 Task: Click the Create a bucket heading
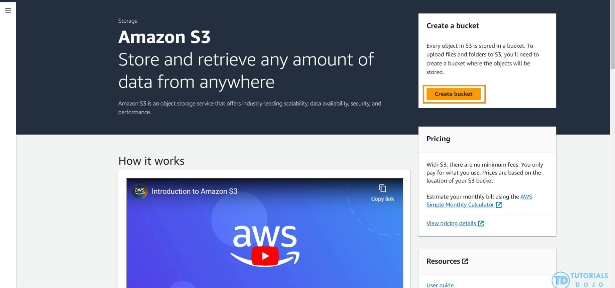[x=453, y=26]
